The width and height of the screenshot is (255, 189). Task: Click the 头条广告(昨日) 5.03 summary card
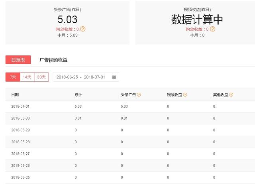[67, 22]
